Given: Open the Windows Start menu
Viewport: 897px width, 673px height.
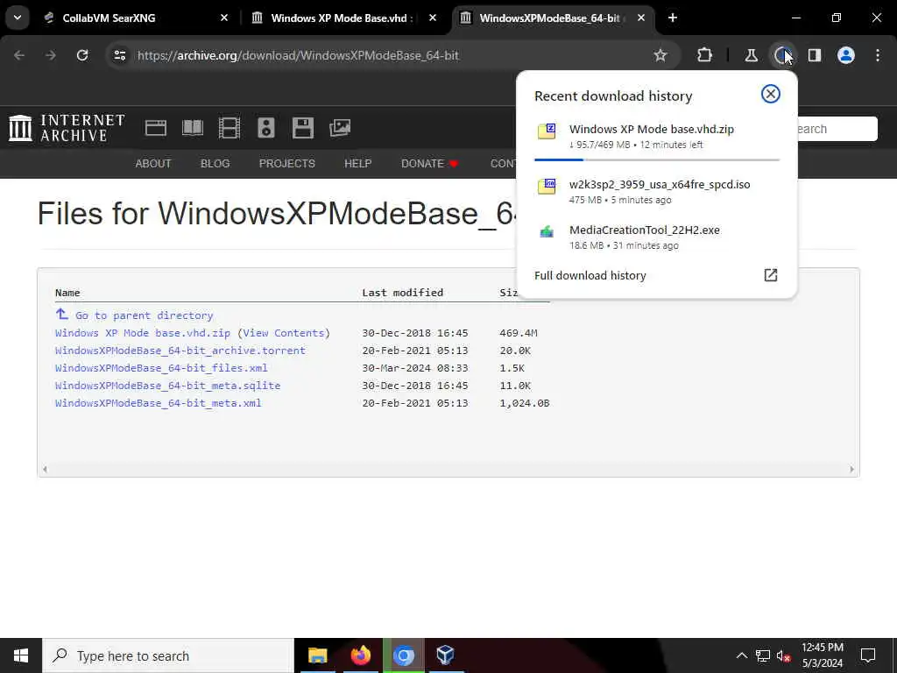Looking at the screenshot, I should click(21, 655).
